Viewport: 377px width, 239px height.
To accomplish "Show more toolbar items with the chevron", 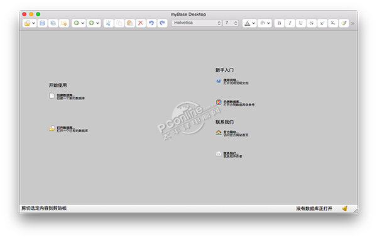I will pyautogui.click(x=352, y=23).
